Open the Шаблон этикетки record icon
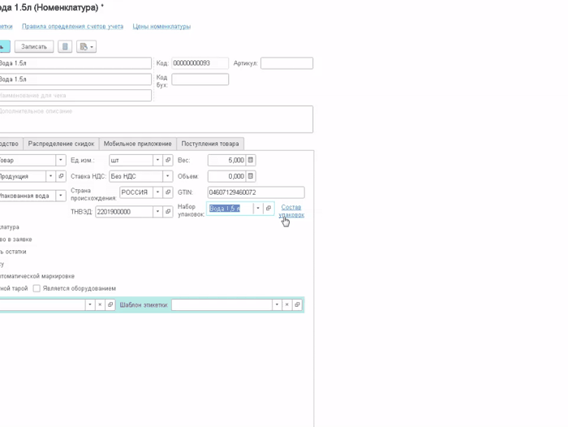568x427 pixels. tap(297, 305)
